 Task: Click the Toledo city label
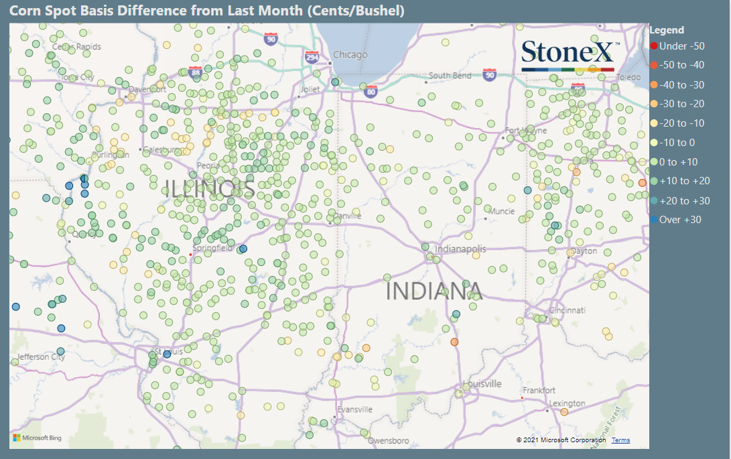(628, 77)
